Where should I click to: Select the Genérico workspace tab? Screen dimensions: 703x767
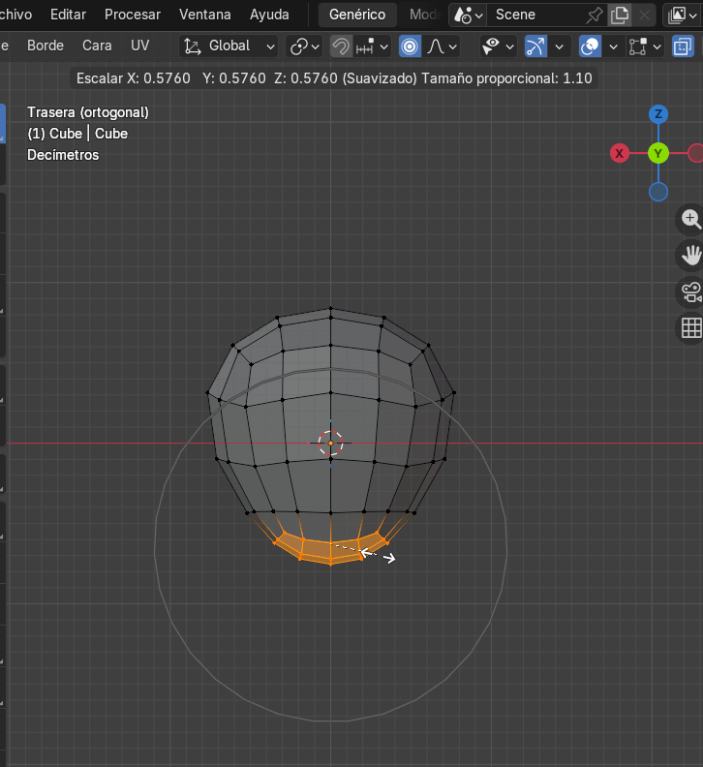click(x=356, y=15)
